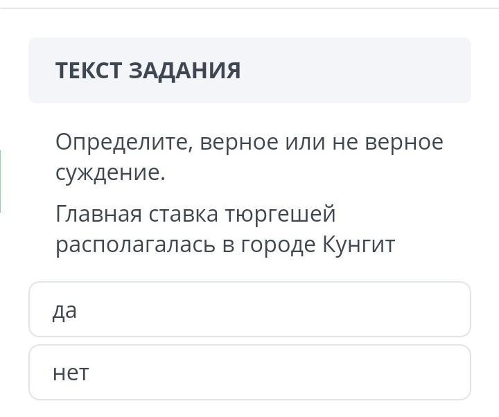Viewport: 499px width, 417px height.
Task: Click the statement line "Главная ставка тюргешей"
Action: (195, 214)
